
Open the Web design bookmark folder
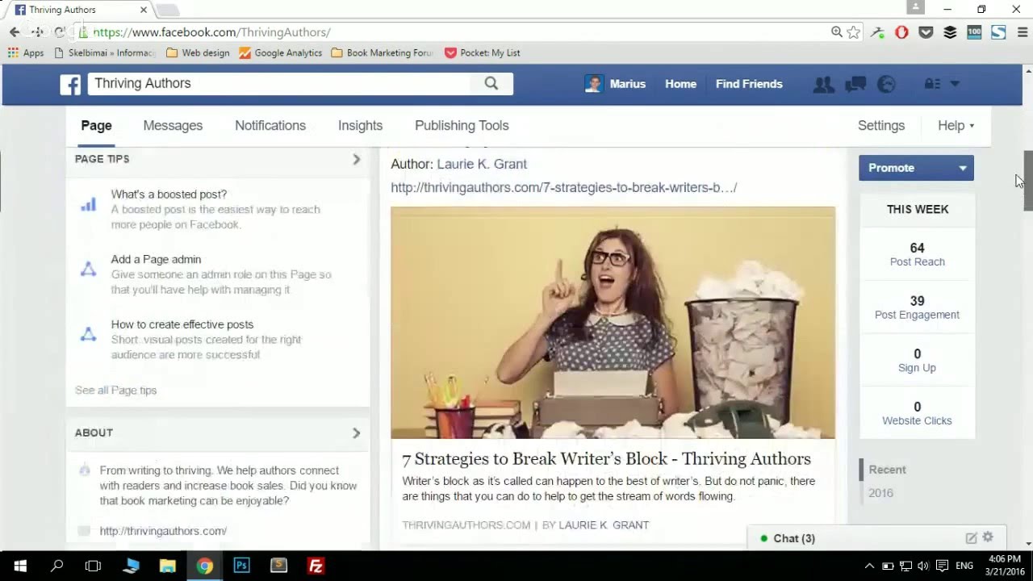pos(198,53)
